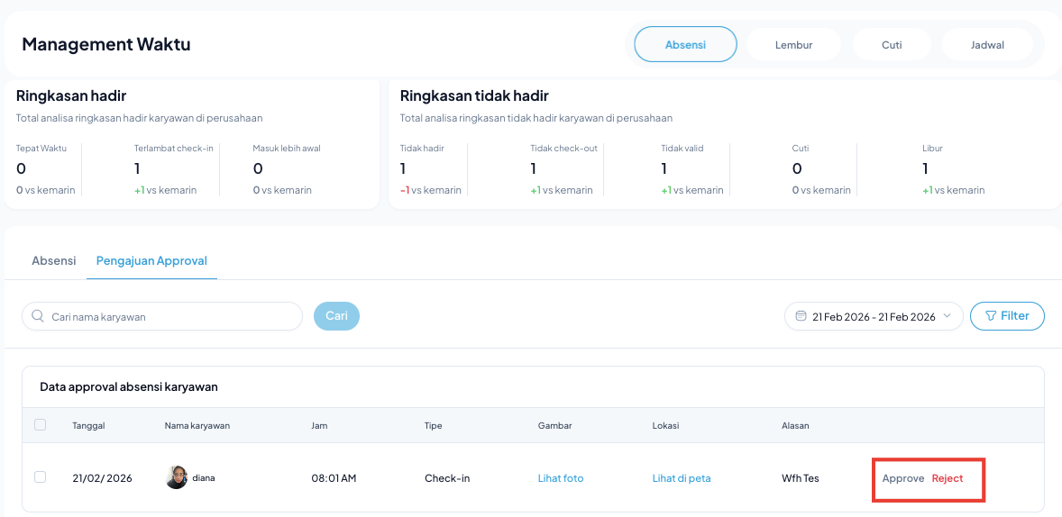Screen dimensions: 1062x517
Task: Select the Absensi top tab
Action: [x=685, y=44]
